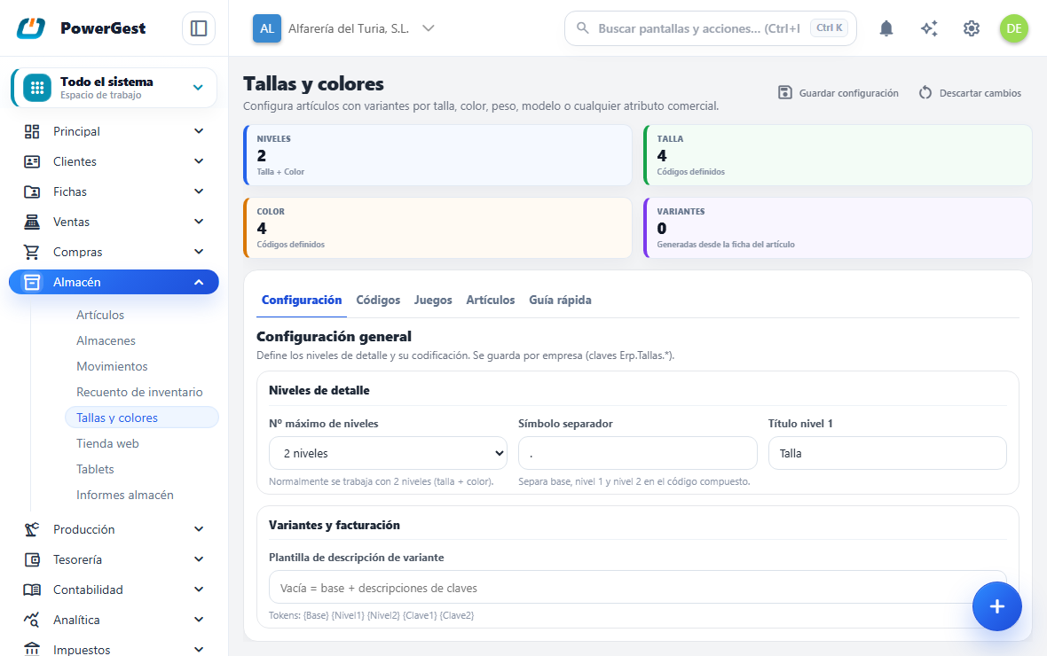The image size is (1047, 656).
Task: Open the Nº máximo de niveles dropdown
Action: pos(388,453)
